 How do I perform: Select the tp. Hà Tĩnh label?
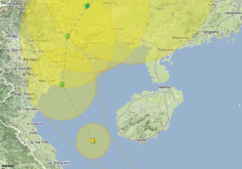[x=40, y=142]
